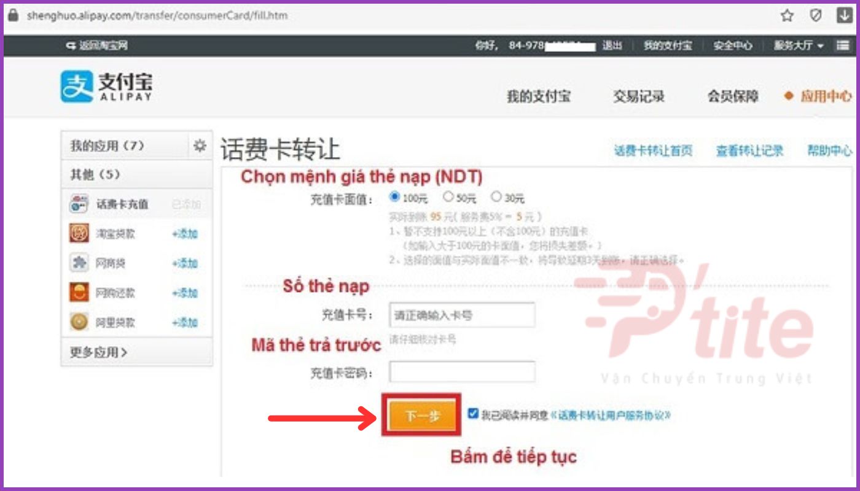The width and height of the screenshot is (860, 491).
Task: Click the 返回淘宝网 back arrow link
Action: click(x=97, y=45)
